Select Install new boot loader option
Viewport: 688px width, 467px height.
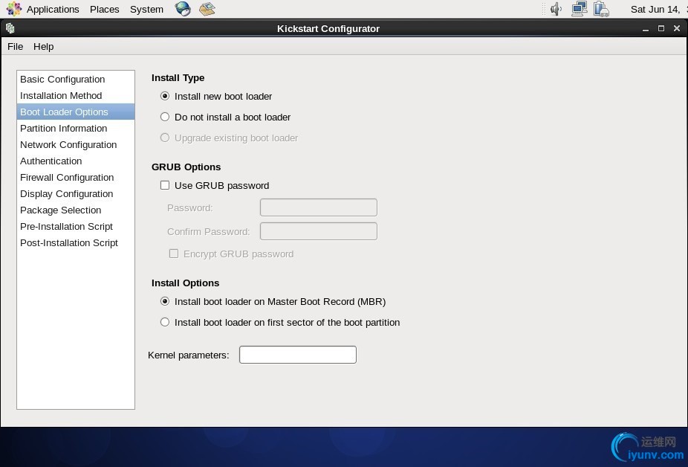click(x=165, y=96)
